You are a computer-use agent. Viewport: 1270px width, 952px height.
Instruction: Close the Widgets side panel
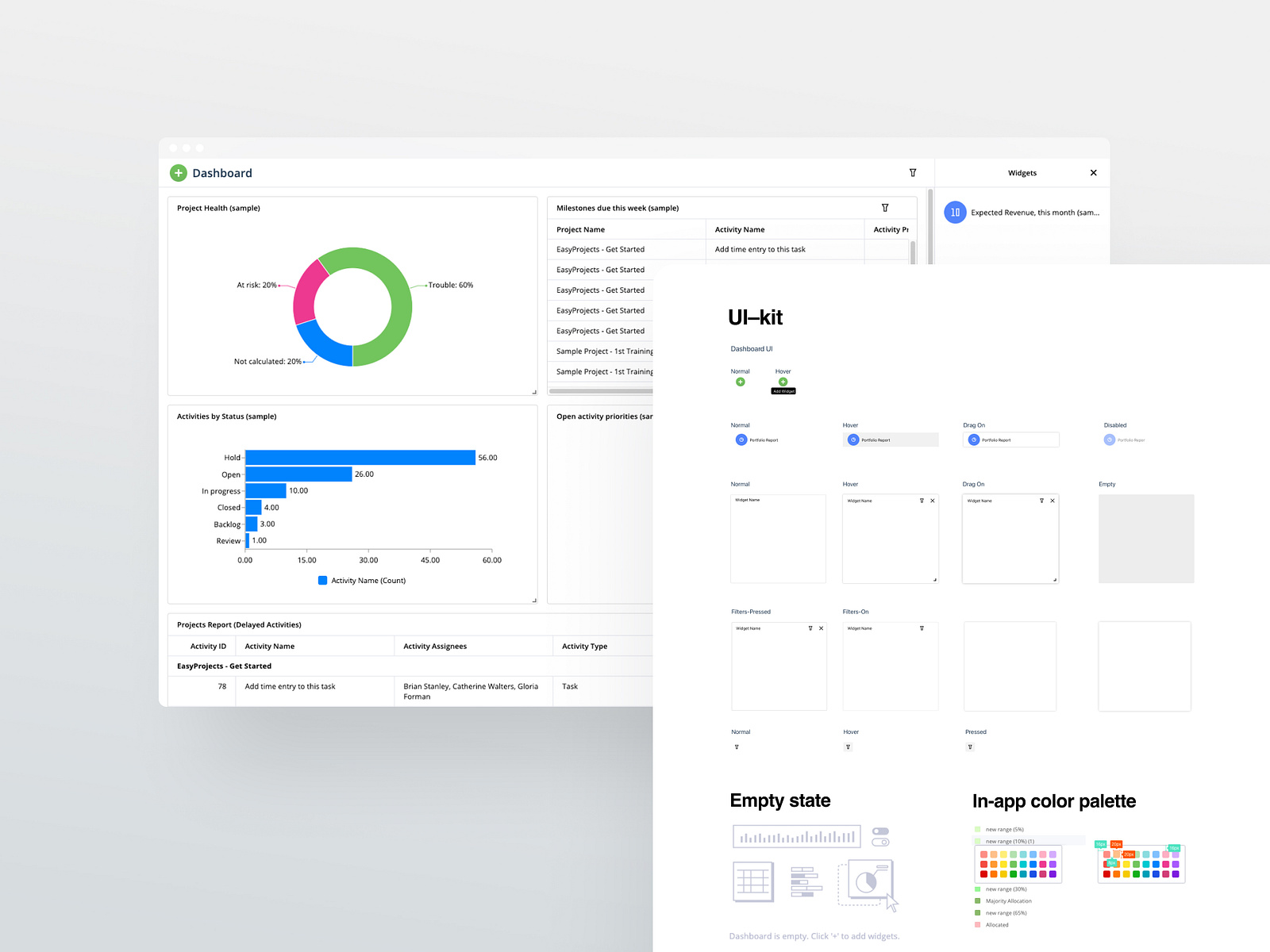pyautogui.click(x=1093, y=172)
